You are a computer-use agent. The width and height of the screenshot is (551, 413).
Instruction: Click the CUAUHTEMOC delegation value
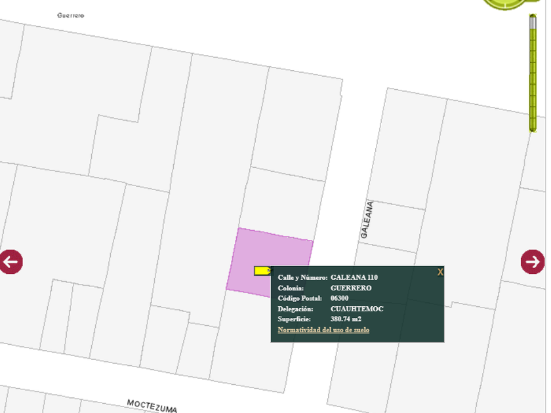click(x=357, y=309)
